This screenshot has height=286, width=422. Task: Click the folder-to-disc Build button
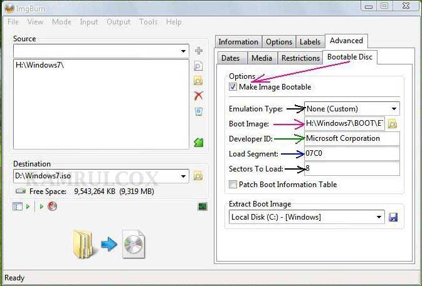tap(108, 244)
